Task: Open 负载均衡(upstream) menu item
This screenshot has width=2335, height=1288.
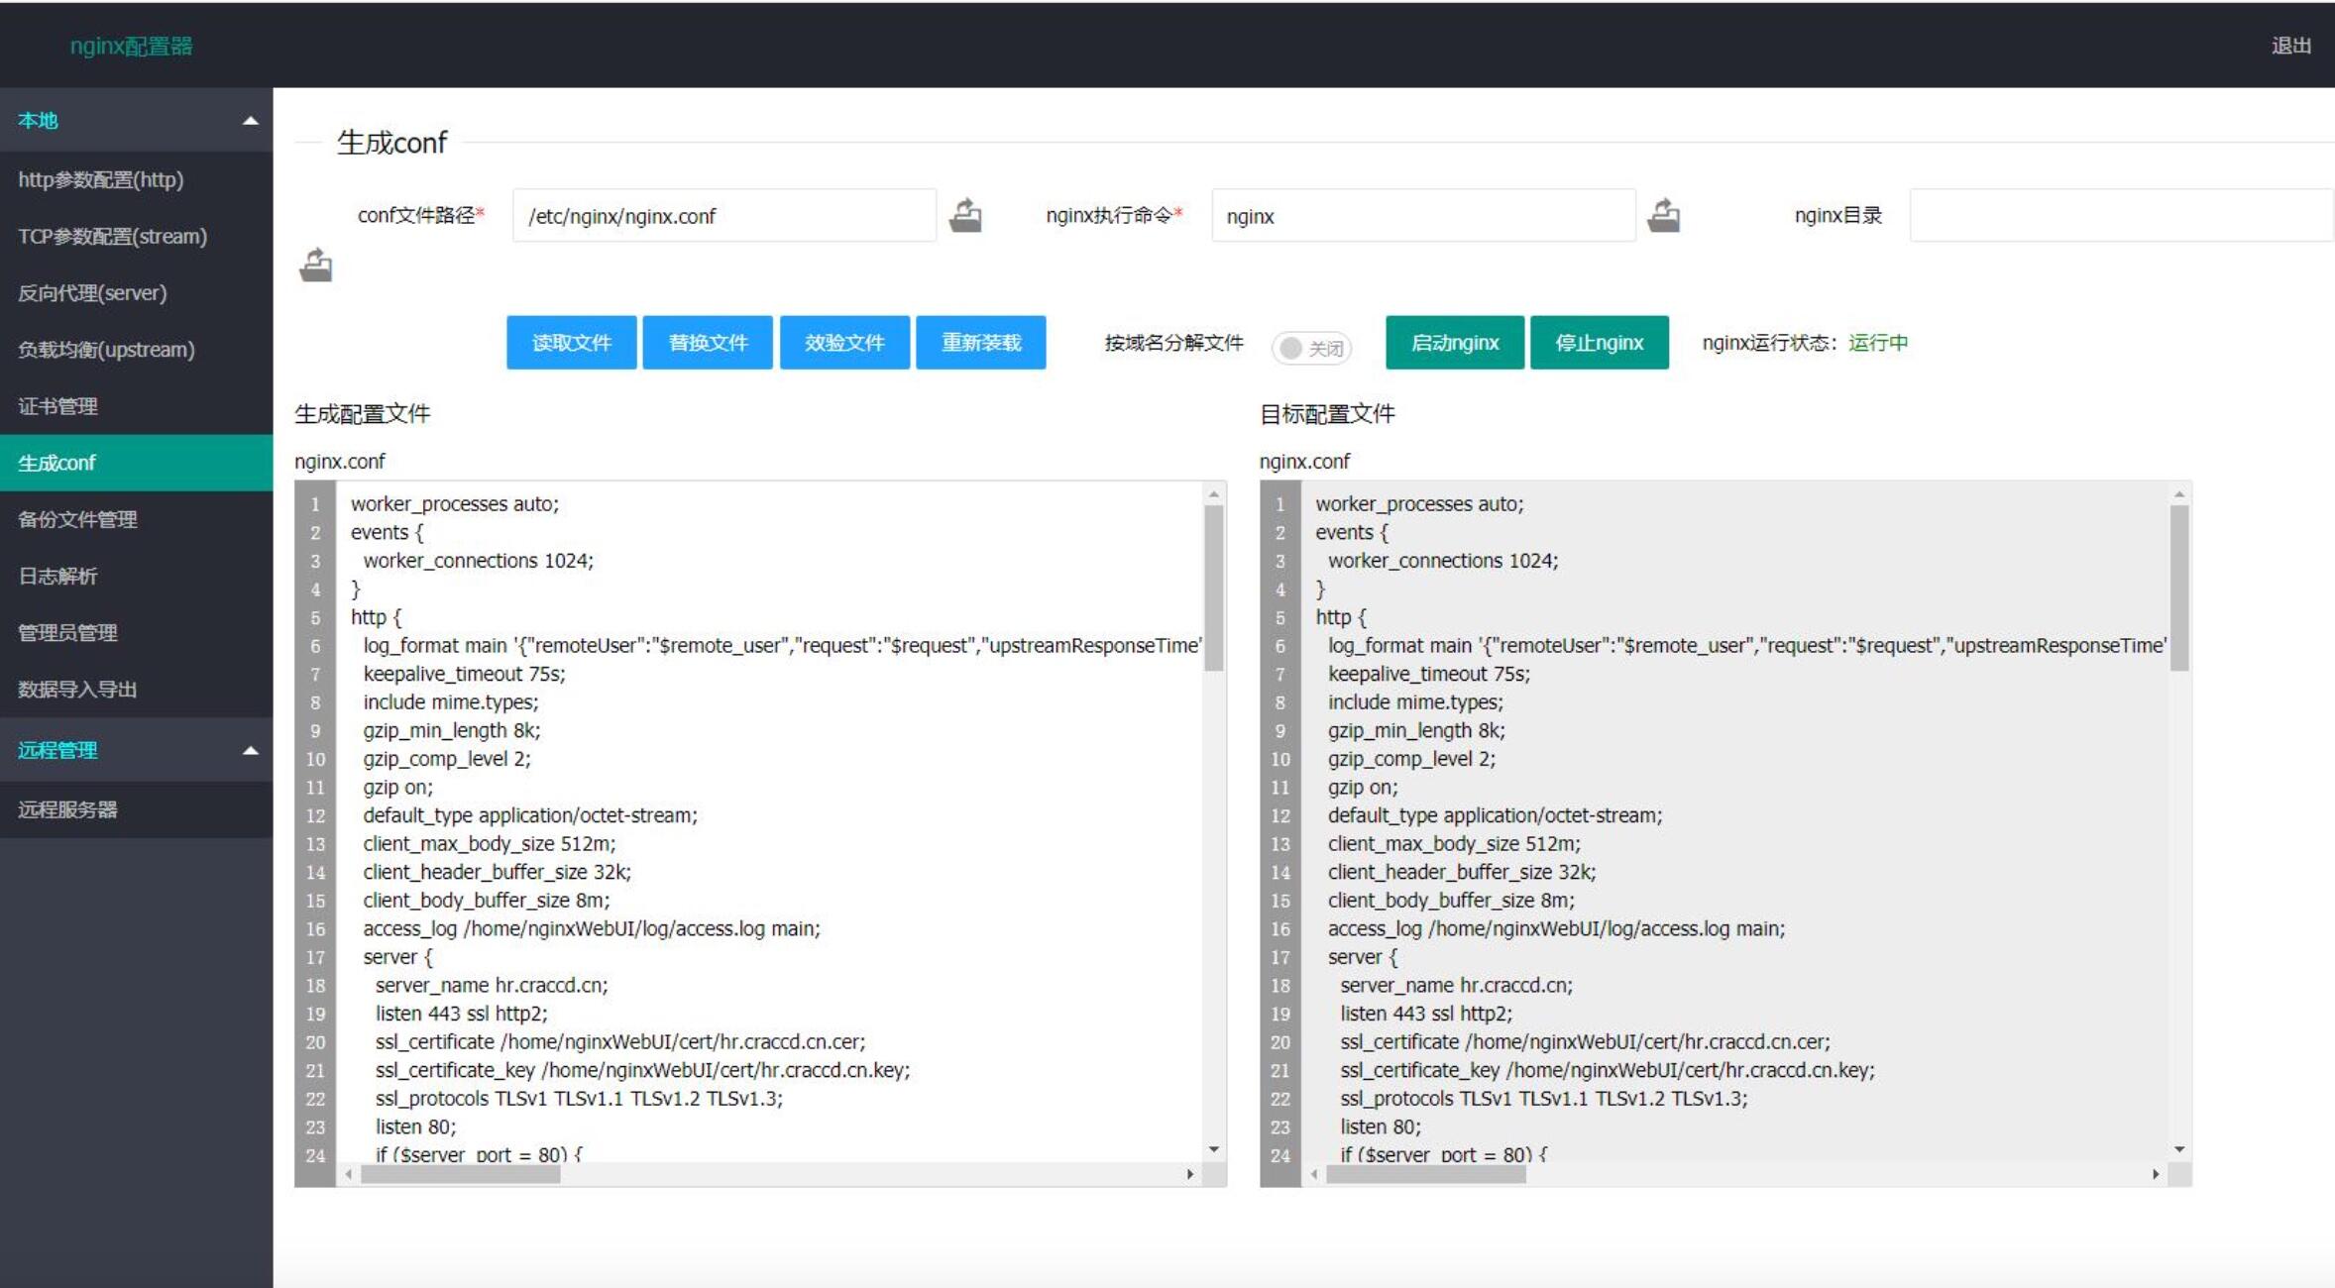Action: pyautogui.click(x=106, y=350)
